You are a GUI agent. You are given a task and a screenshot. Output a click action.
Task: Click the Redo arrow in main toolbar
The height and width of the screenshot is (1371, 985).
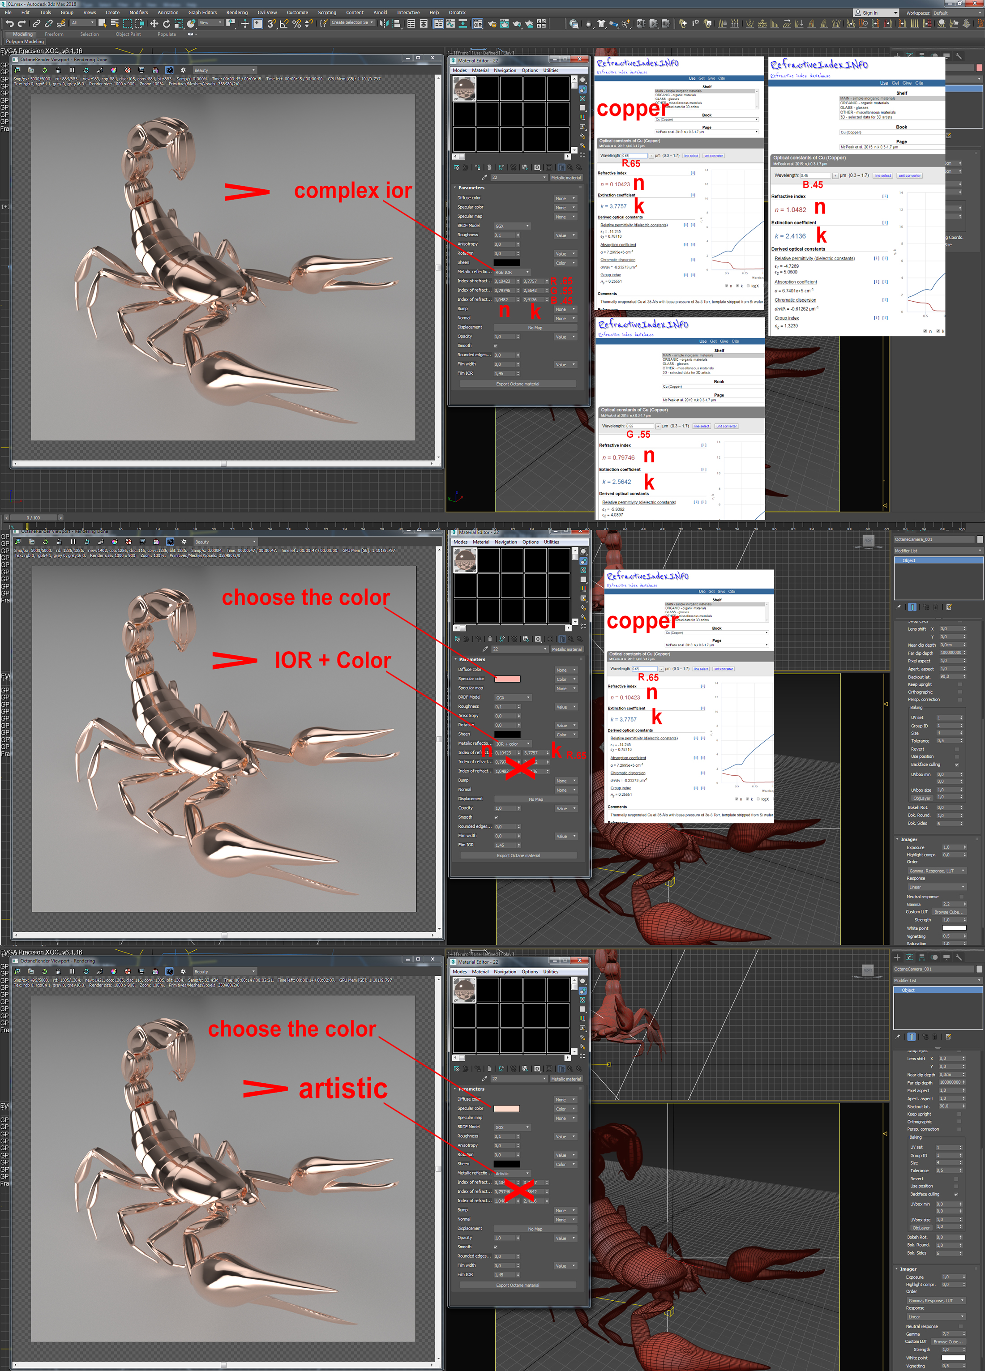(22, 24)
